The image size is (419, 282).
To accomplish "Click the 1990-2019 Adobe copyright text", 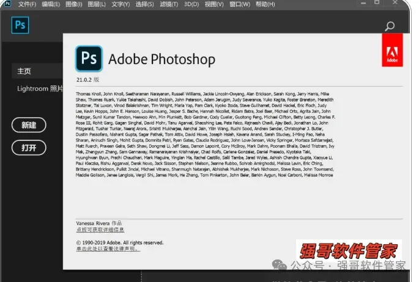I will coord(120,242).
